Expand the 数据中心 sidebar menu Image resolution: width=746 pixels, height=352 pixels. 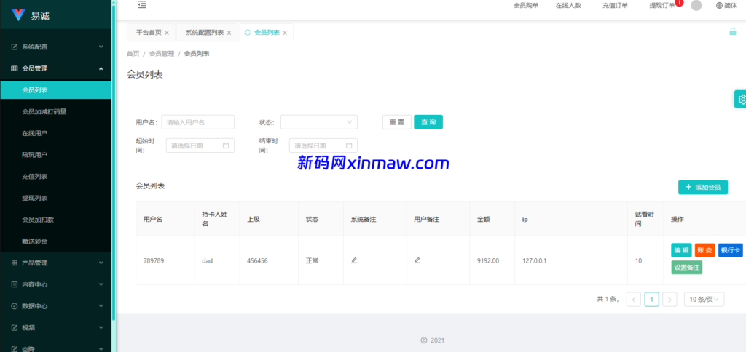[x=55, y=306]
